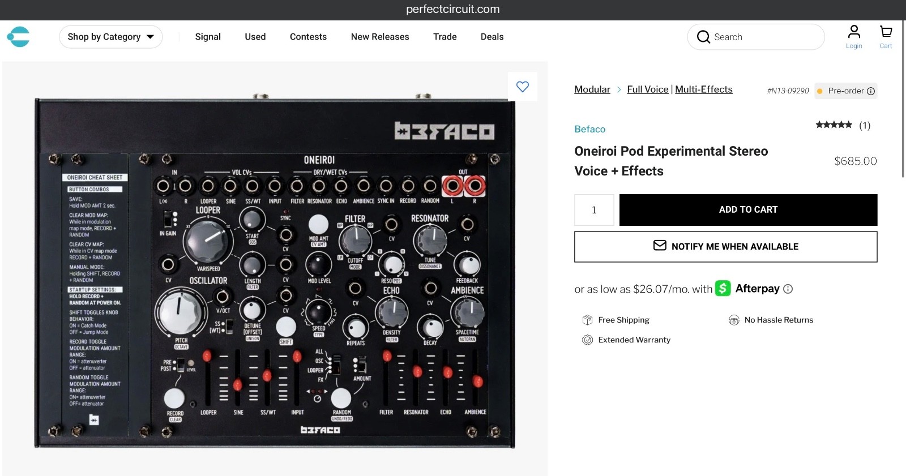
Task: Follow the Modular breadcrumb link
Action: (x=592, y=89)
